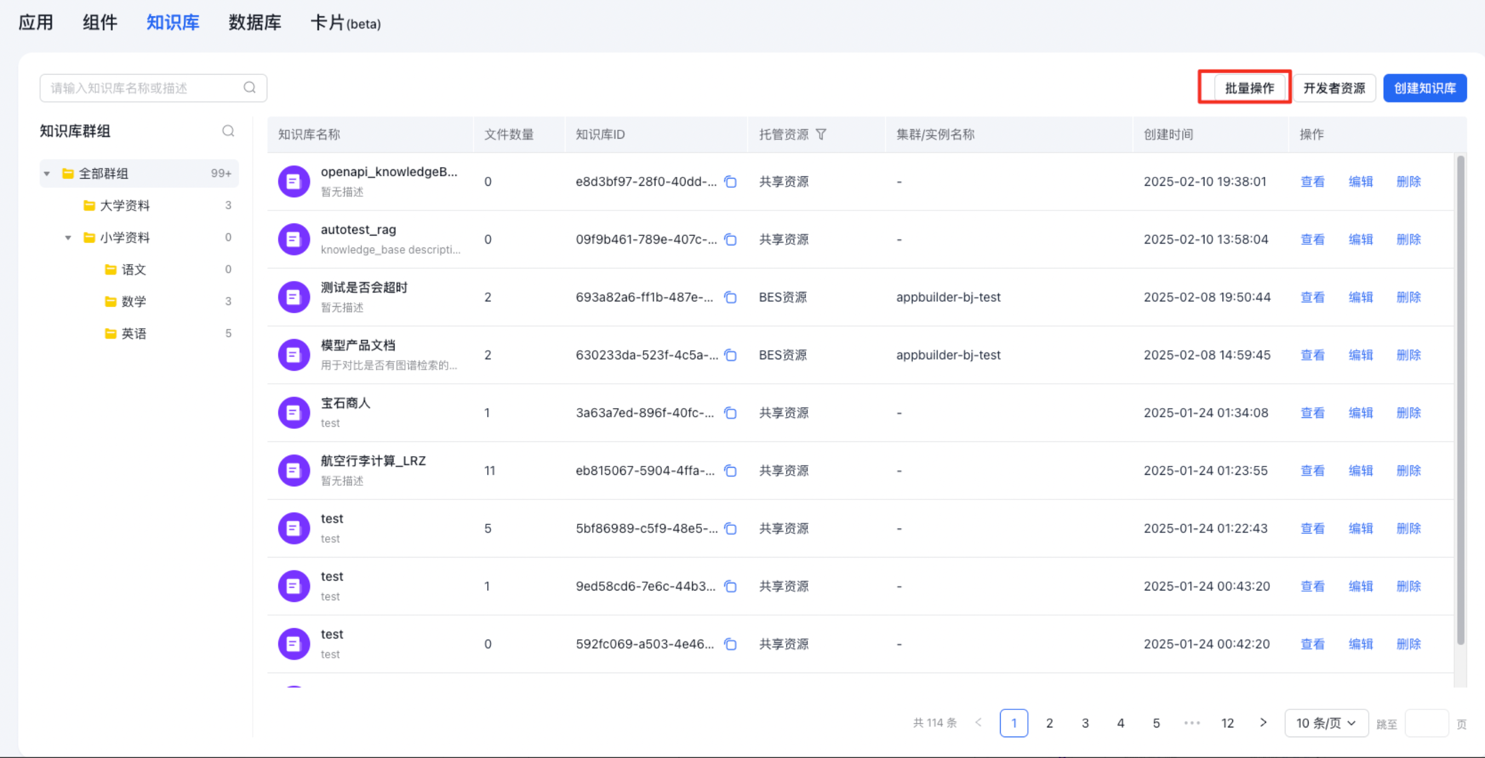Click the folder icon of 语文

pos(111,269)
